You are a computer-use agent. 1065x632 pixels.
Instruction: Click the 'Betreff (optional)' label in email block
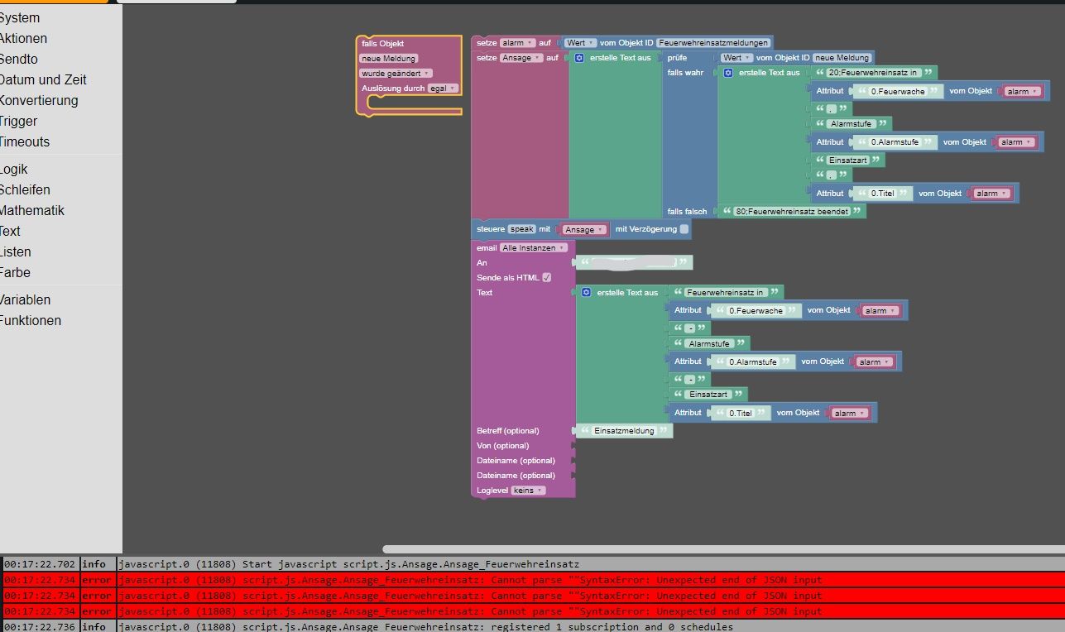tap(508, 431)
